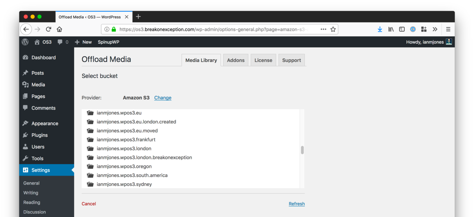Screen dimensions: 474x217
Task: Open the 1Password extension icon
Action: pos(413,29)
